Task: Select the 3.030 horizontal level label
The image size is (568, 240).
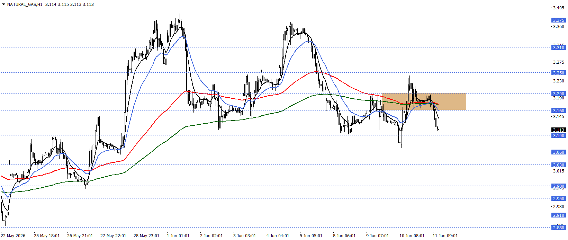Action: pos(558,165)
